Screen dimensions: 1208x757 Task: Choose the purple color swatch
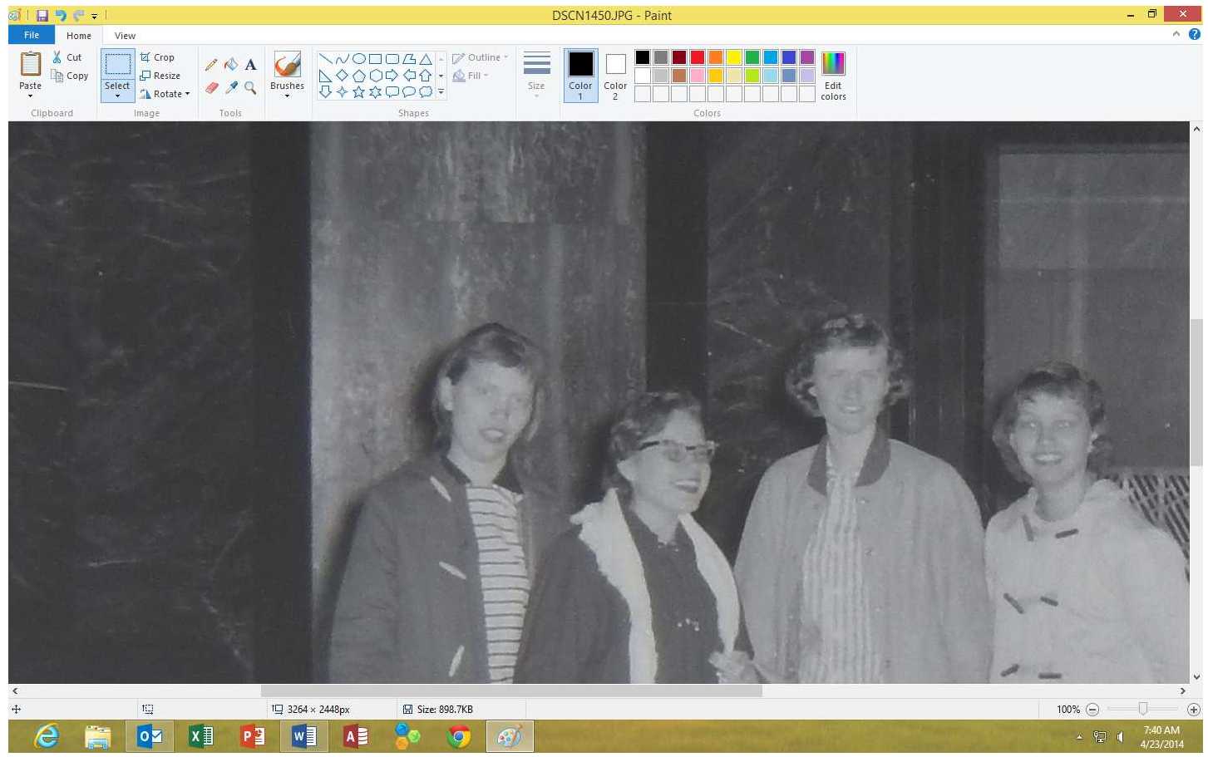pos(807,57)
